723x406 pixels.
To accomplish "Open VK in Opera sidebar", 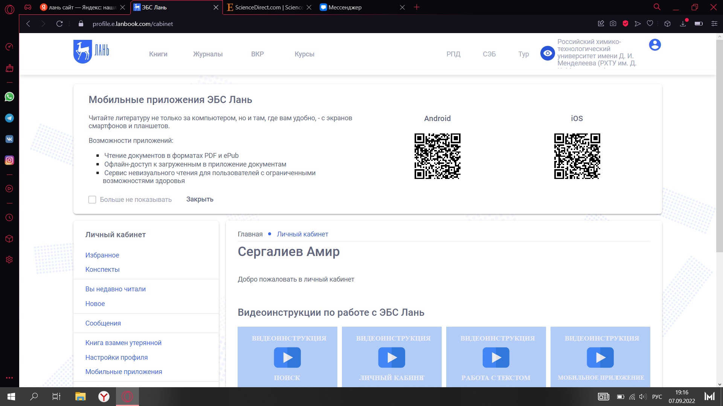I will (9, 139).
